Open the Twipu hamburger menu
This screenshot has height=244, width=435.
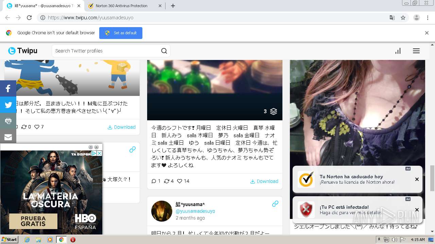coord(416,51)
